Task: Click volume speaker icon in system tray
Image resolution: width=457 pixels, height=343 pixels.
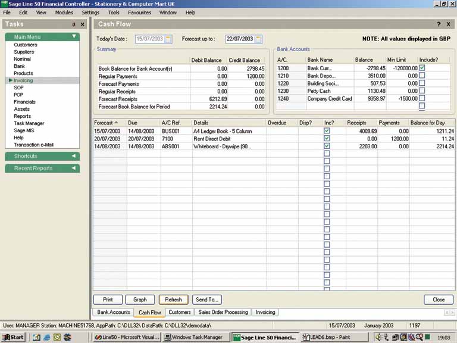Action: [x=378, y=338]
